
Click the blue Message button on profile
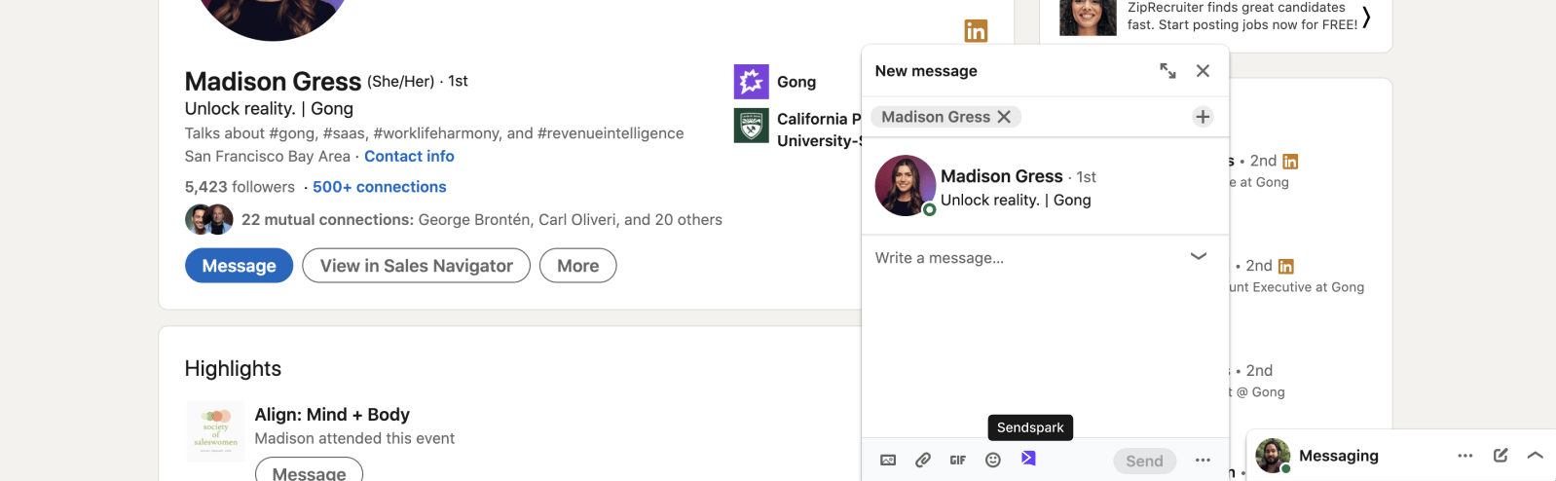239,266
